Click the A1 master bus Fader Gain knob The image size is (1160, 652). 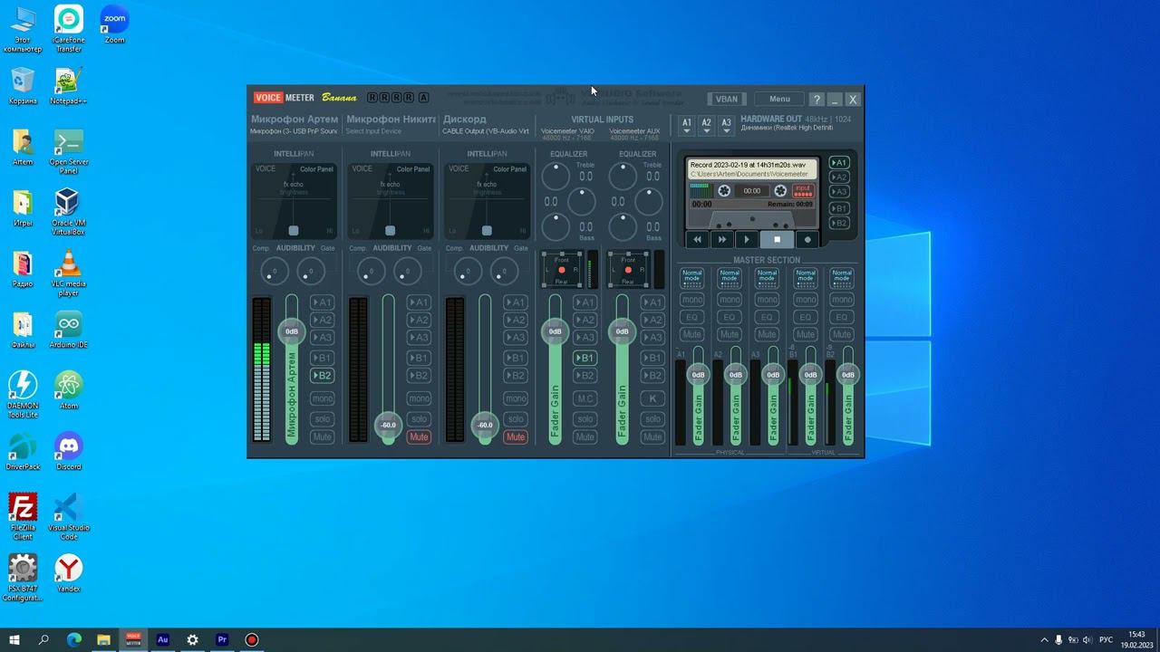click(x=698, y=374)
